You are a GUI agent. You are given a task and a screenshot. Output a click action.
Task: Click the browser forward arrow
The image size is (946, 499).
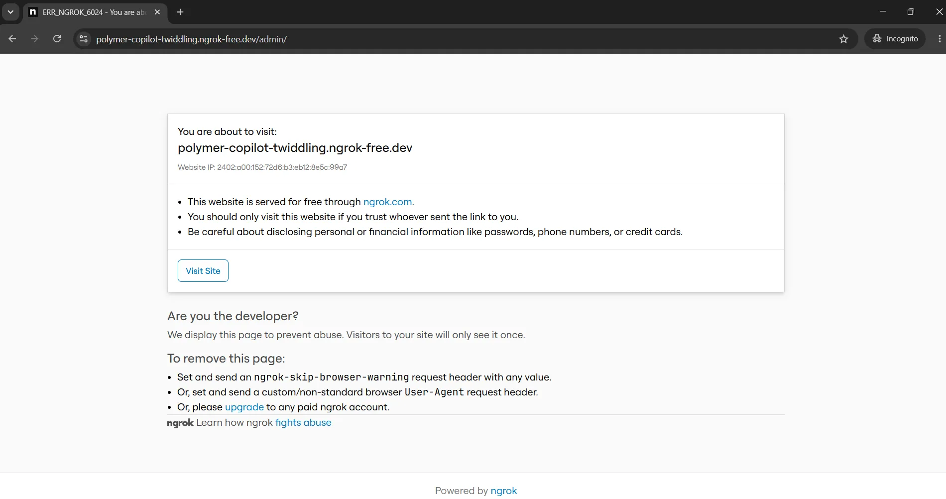click(x=34, y=39)
